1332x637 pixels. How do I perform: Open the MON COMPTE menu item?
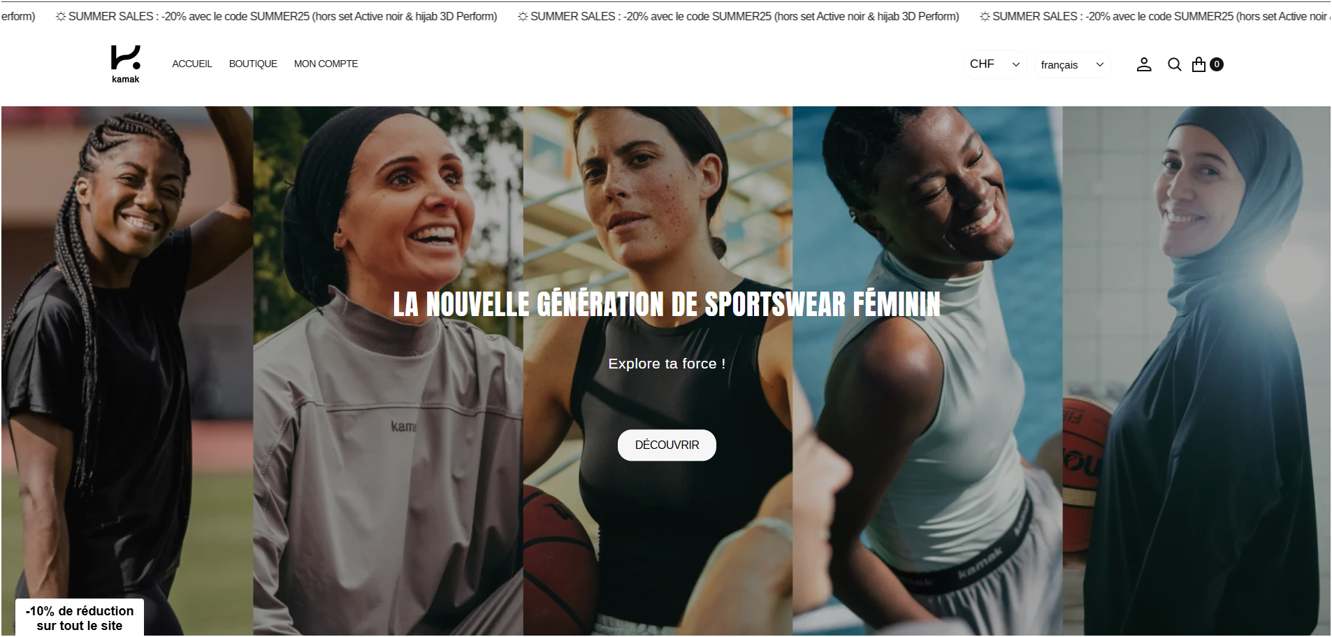[x=326, y=64]
